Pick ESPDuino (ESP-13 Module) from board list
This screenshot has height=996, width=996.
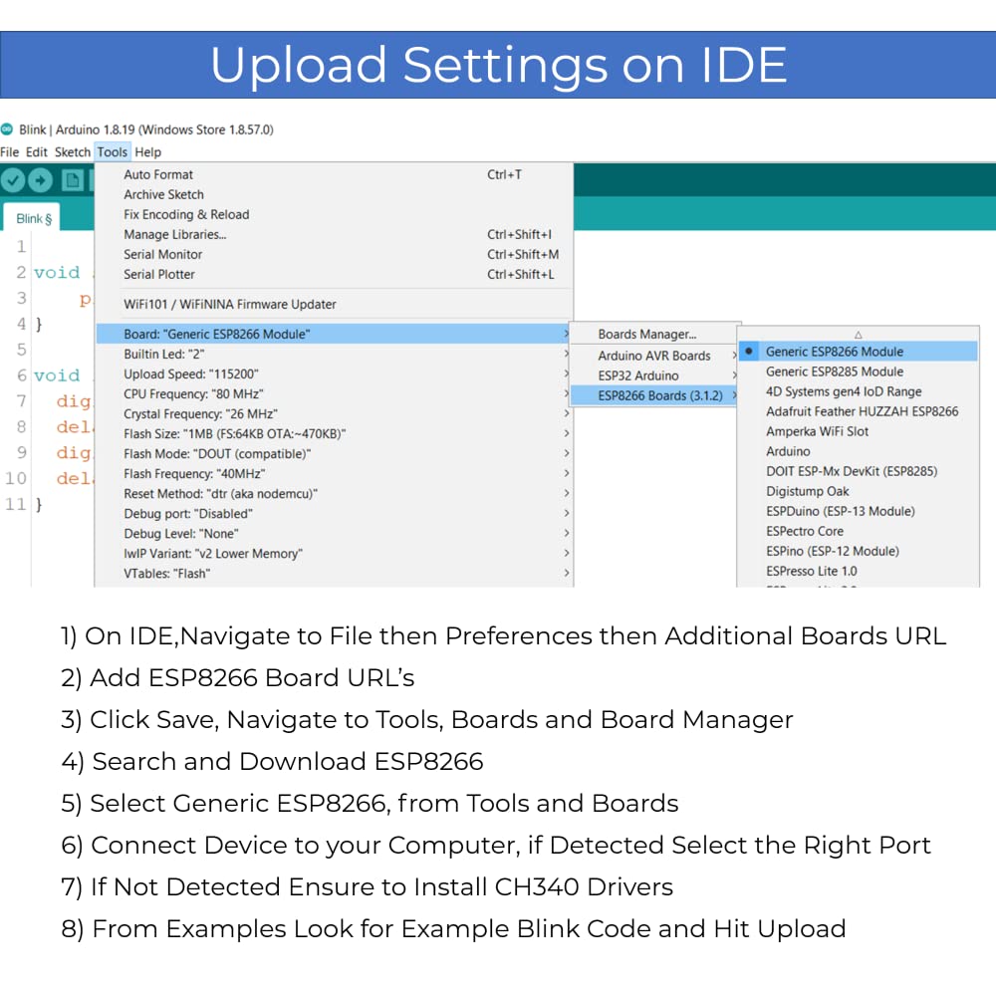(840, 511)
